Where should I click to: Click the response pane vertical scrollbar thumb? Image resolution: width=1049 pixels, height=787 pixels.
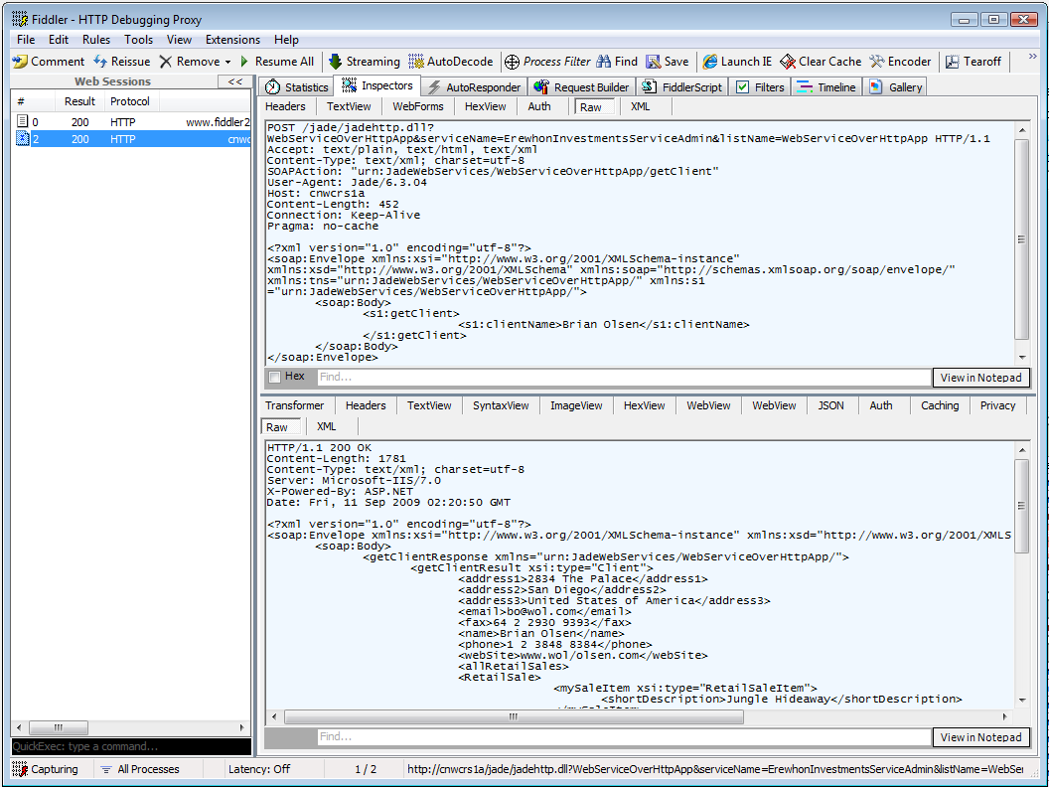1021,506
